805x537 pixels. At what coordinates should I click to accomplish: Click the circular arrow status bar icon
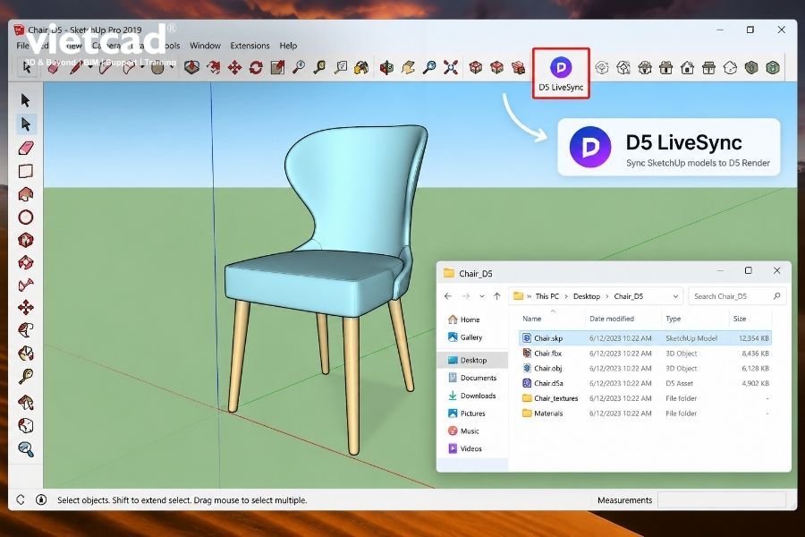click(20, 499)
